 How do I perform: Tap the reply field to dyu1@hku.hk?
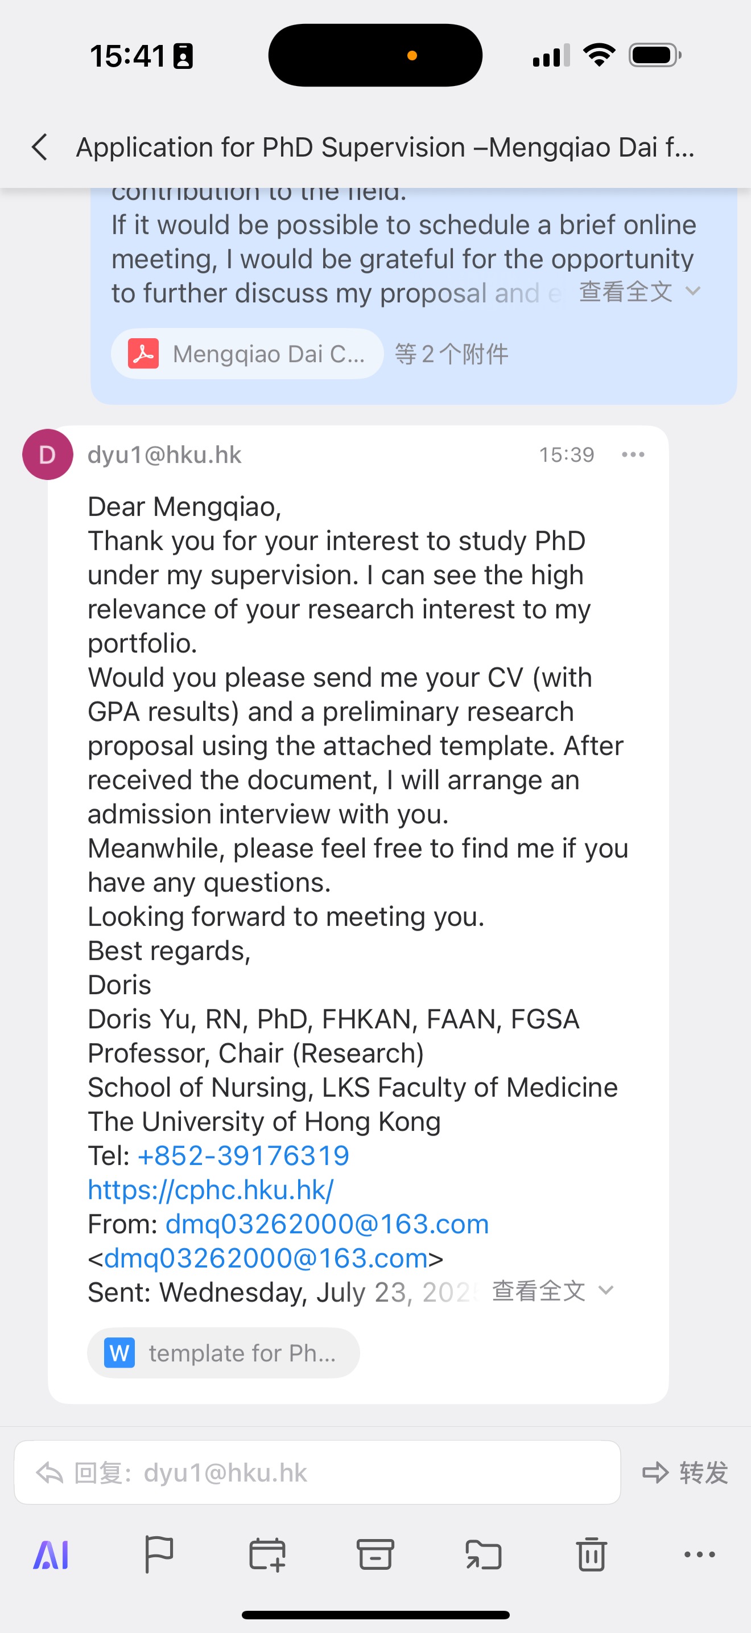(316, 1472)
